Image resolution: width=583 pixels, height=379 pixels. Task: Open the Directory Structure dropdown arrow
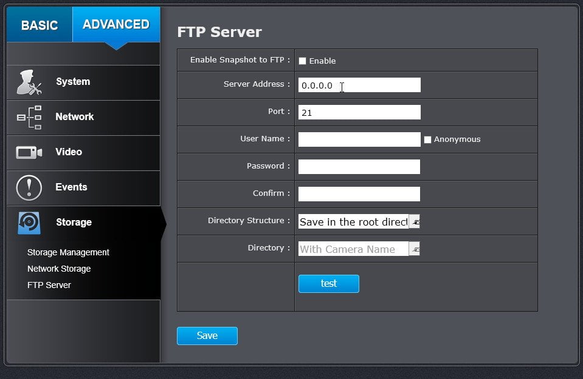coord(414,221)
